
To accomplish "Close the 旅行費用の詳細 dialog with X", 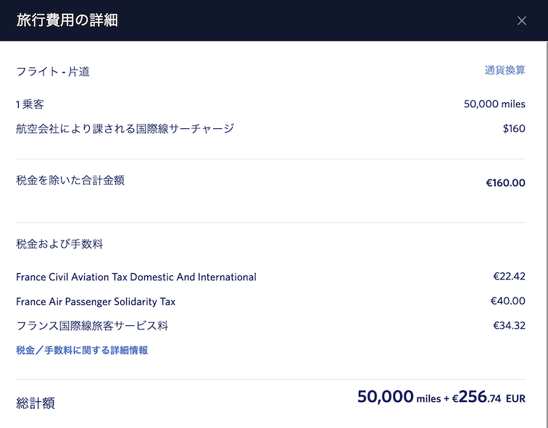I will (521, 21).
